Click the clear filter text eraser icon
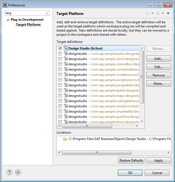This screenshot has width=175, height=182. (47, 13)
